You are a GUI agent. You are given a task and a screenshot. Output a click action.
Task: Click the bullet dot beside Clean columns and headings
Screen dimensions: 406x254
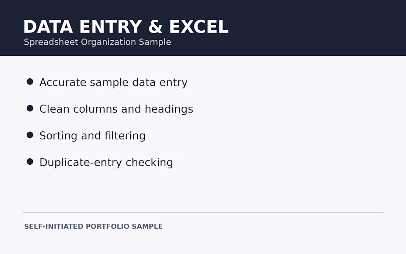[x=30, y=109]
